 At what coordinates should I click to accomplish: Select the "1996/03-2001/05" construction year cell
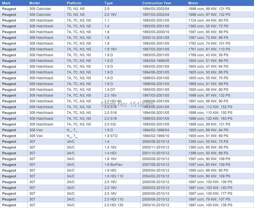click(163, 119)
